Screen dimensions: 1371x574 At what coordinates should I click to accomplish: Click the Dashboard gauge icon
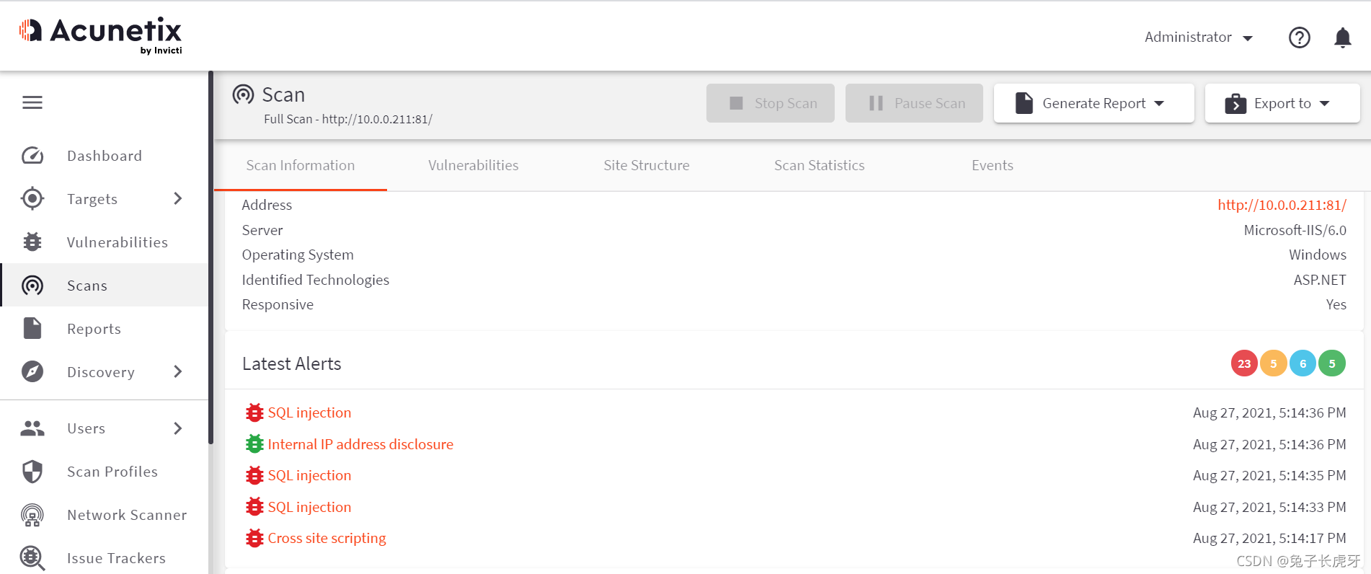click(x=32, y=156)
